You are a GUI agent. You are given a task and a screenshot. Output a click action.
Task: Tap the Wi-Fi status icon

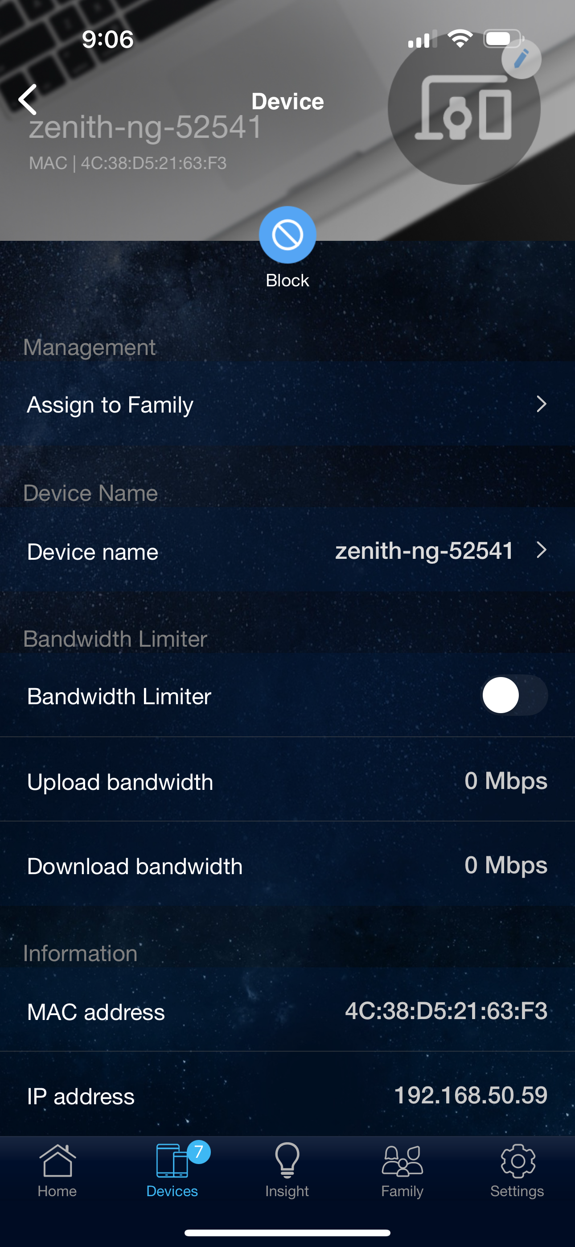[460, 39]
